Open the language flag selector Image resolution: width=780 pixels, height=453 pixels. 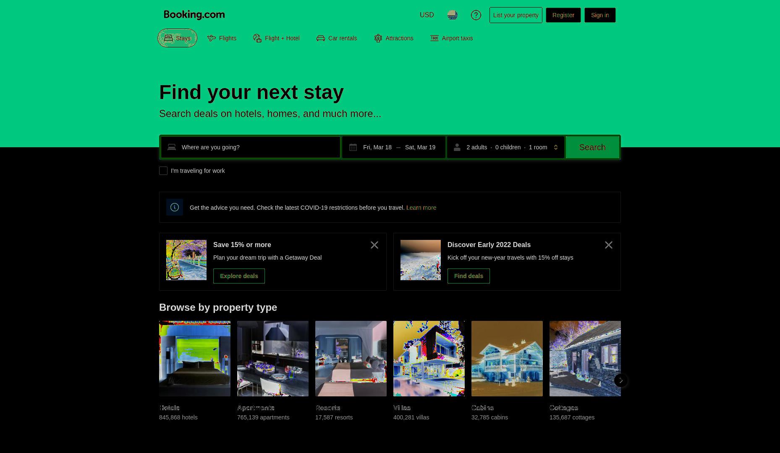coord(453,15)
